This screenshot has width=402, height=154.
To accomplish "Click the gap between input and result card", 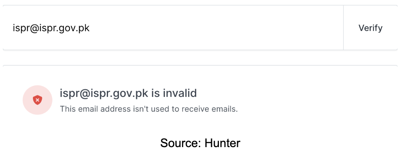I will pyautogui.click(x=200, y=58).
